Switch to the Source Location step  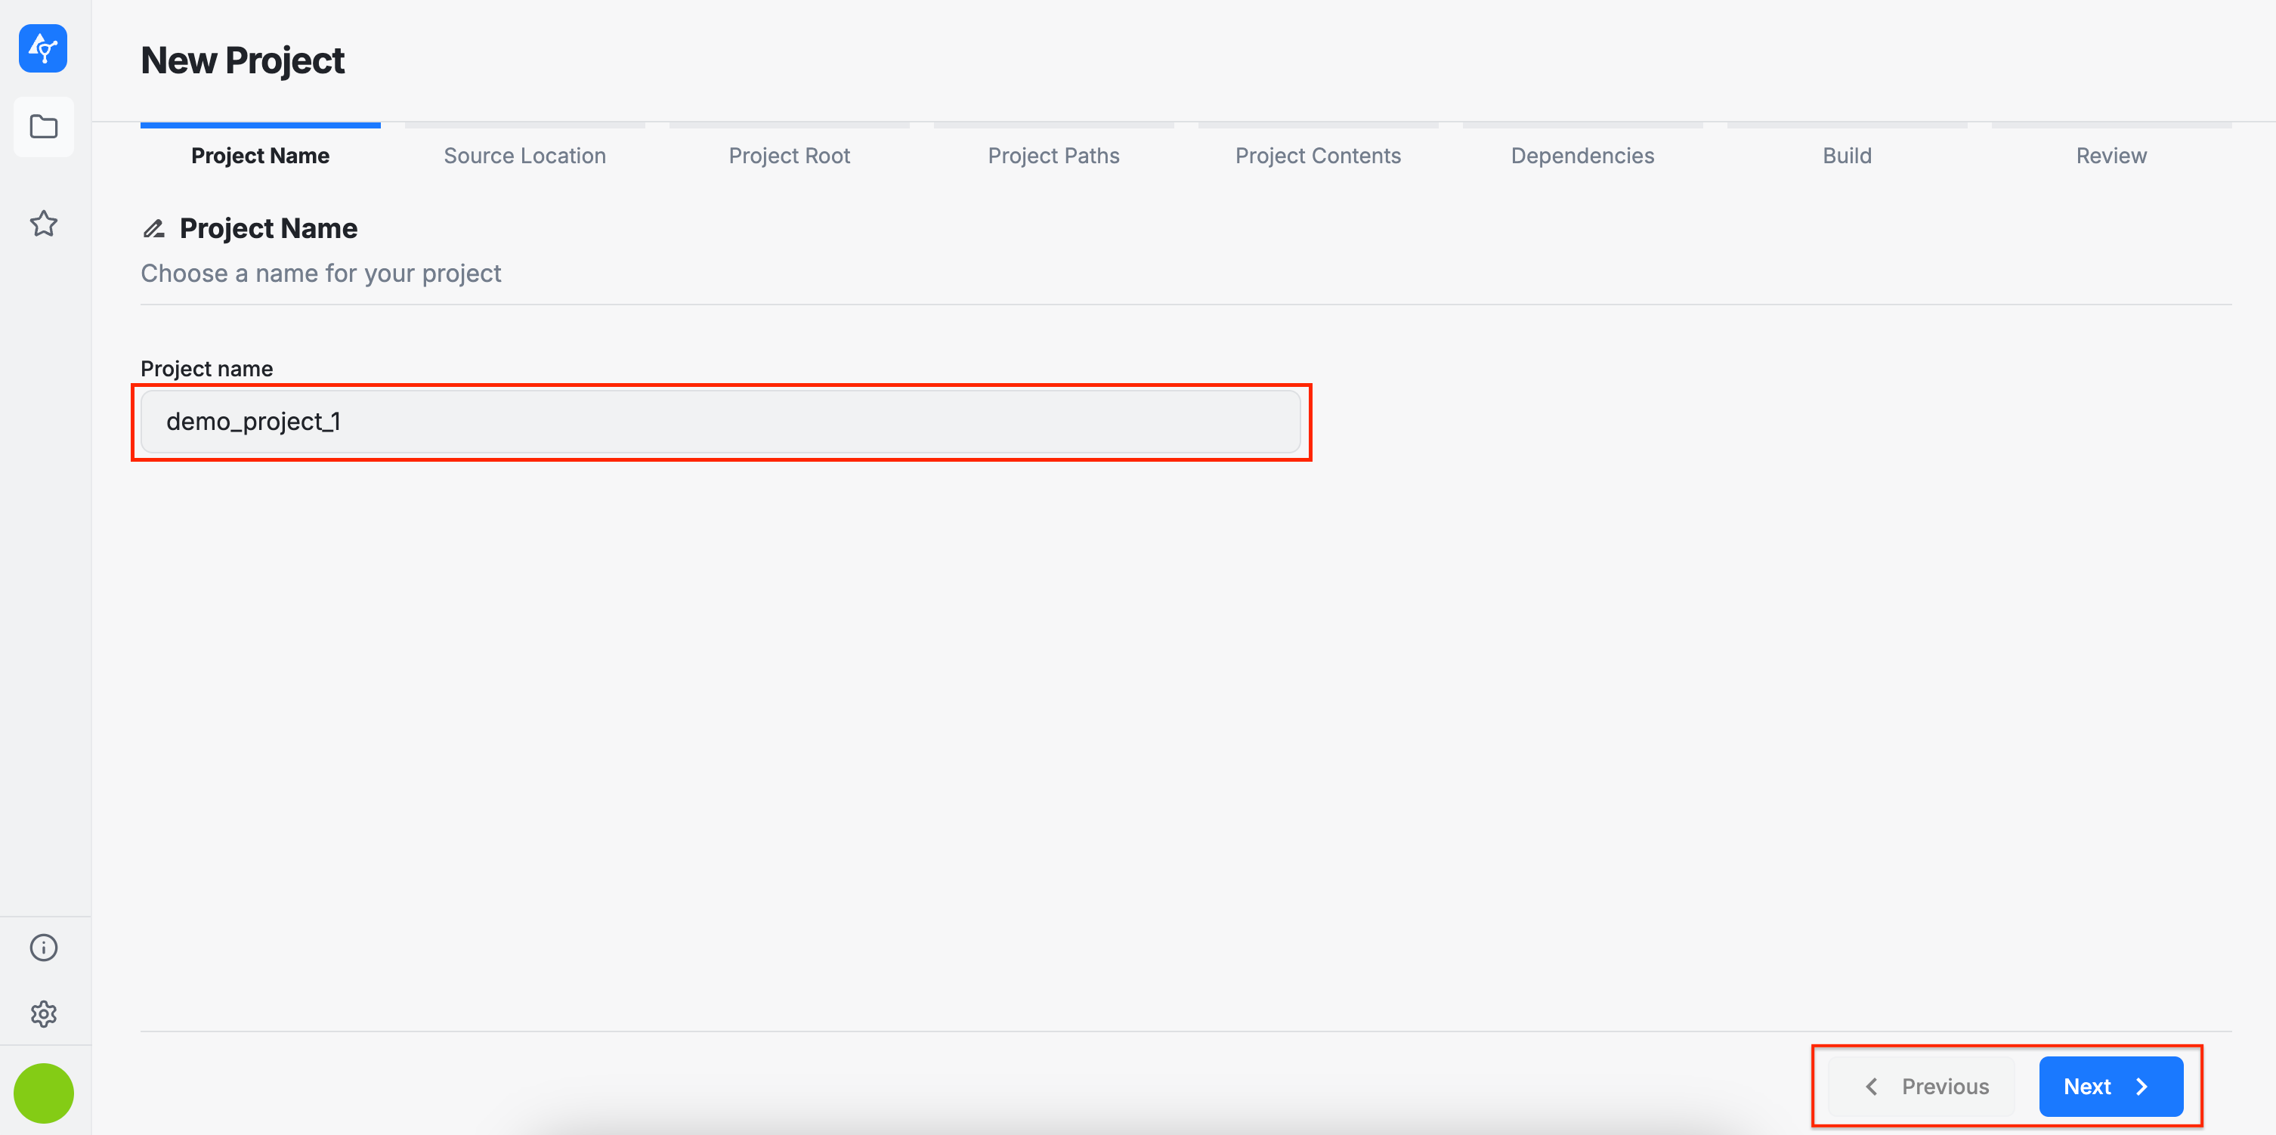(525, 156)
